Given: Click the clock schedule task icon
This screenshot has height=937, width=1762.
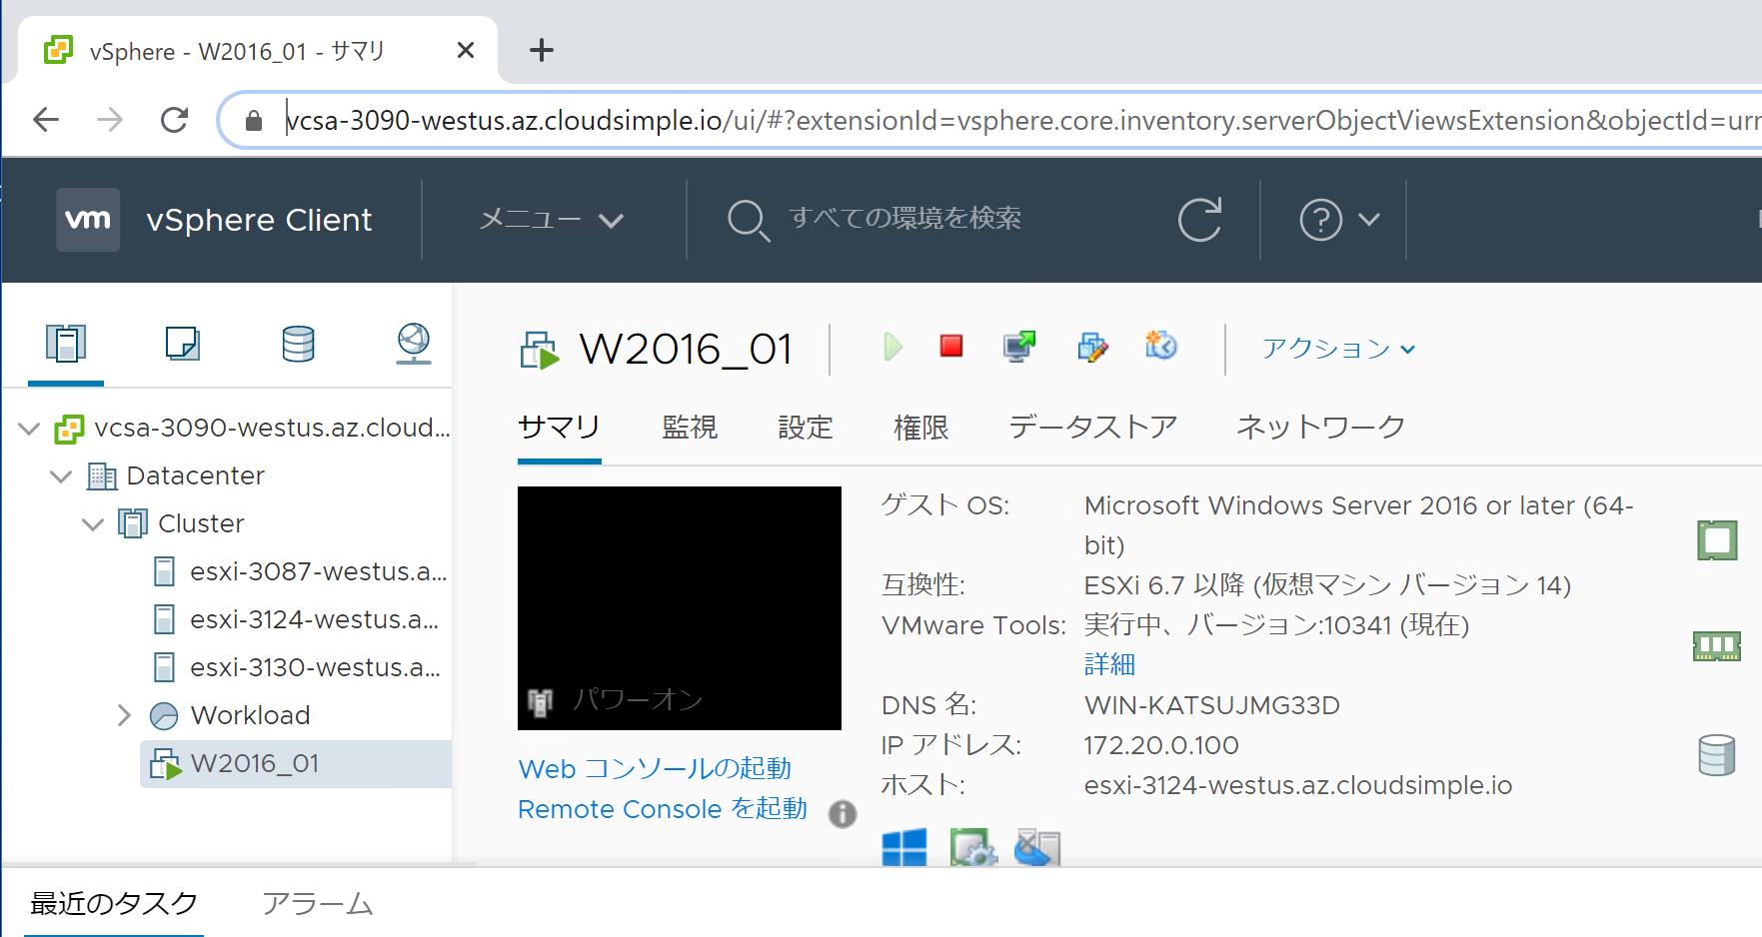Looking at the screenshot, I should point(1160,347).
